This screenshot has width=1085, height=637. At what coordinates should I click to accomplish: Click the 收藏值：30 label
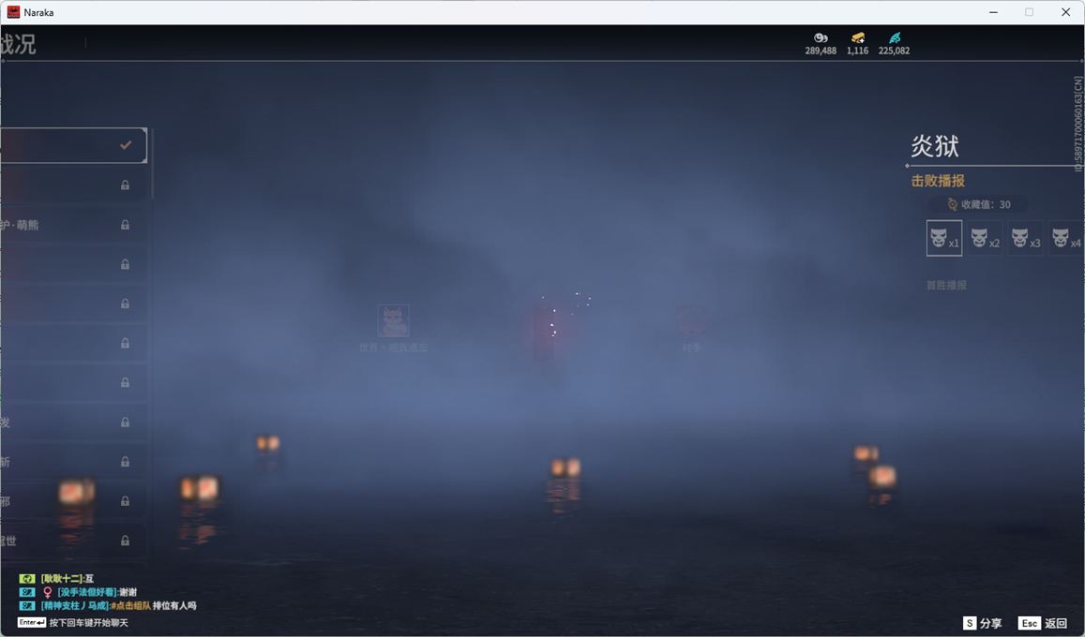pyautogui.click(x=986, y=204)
